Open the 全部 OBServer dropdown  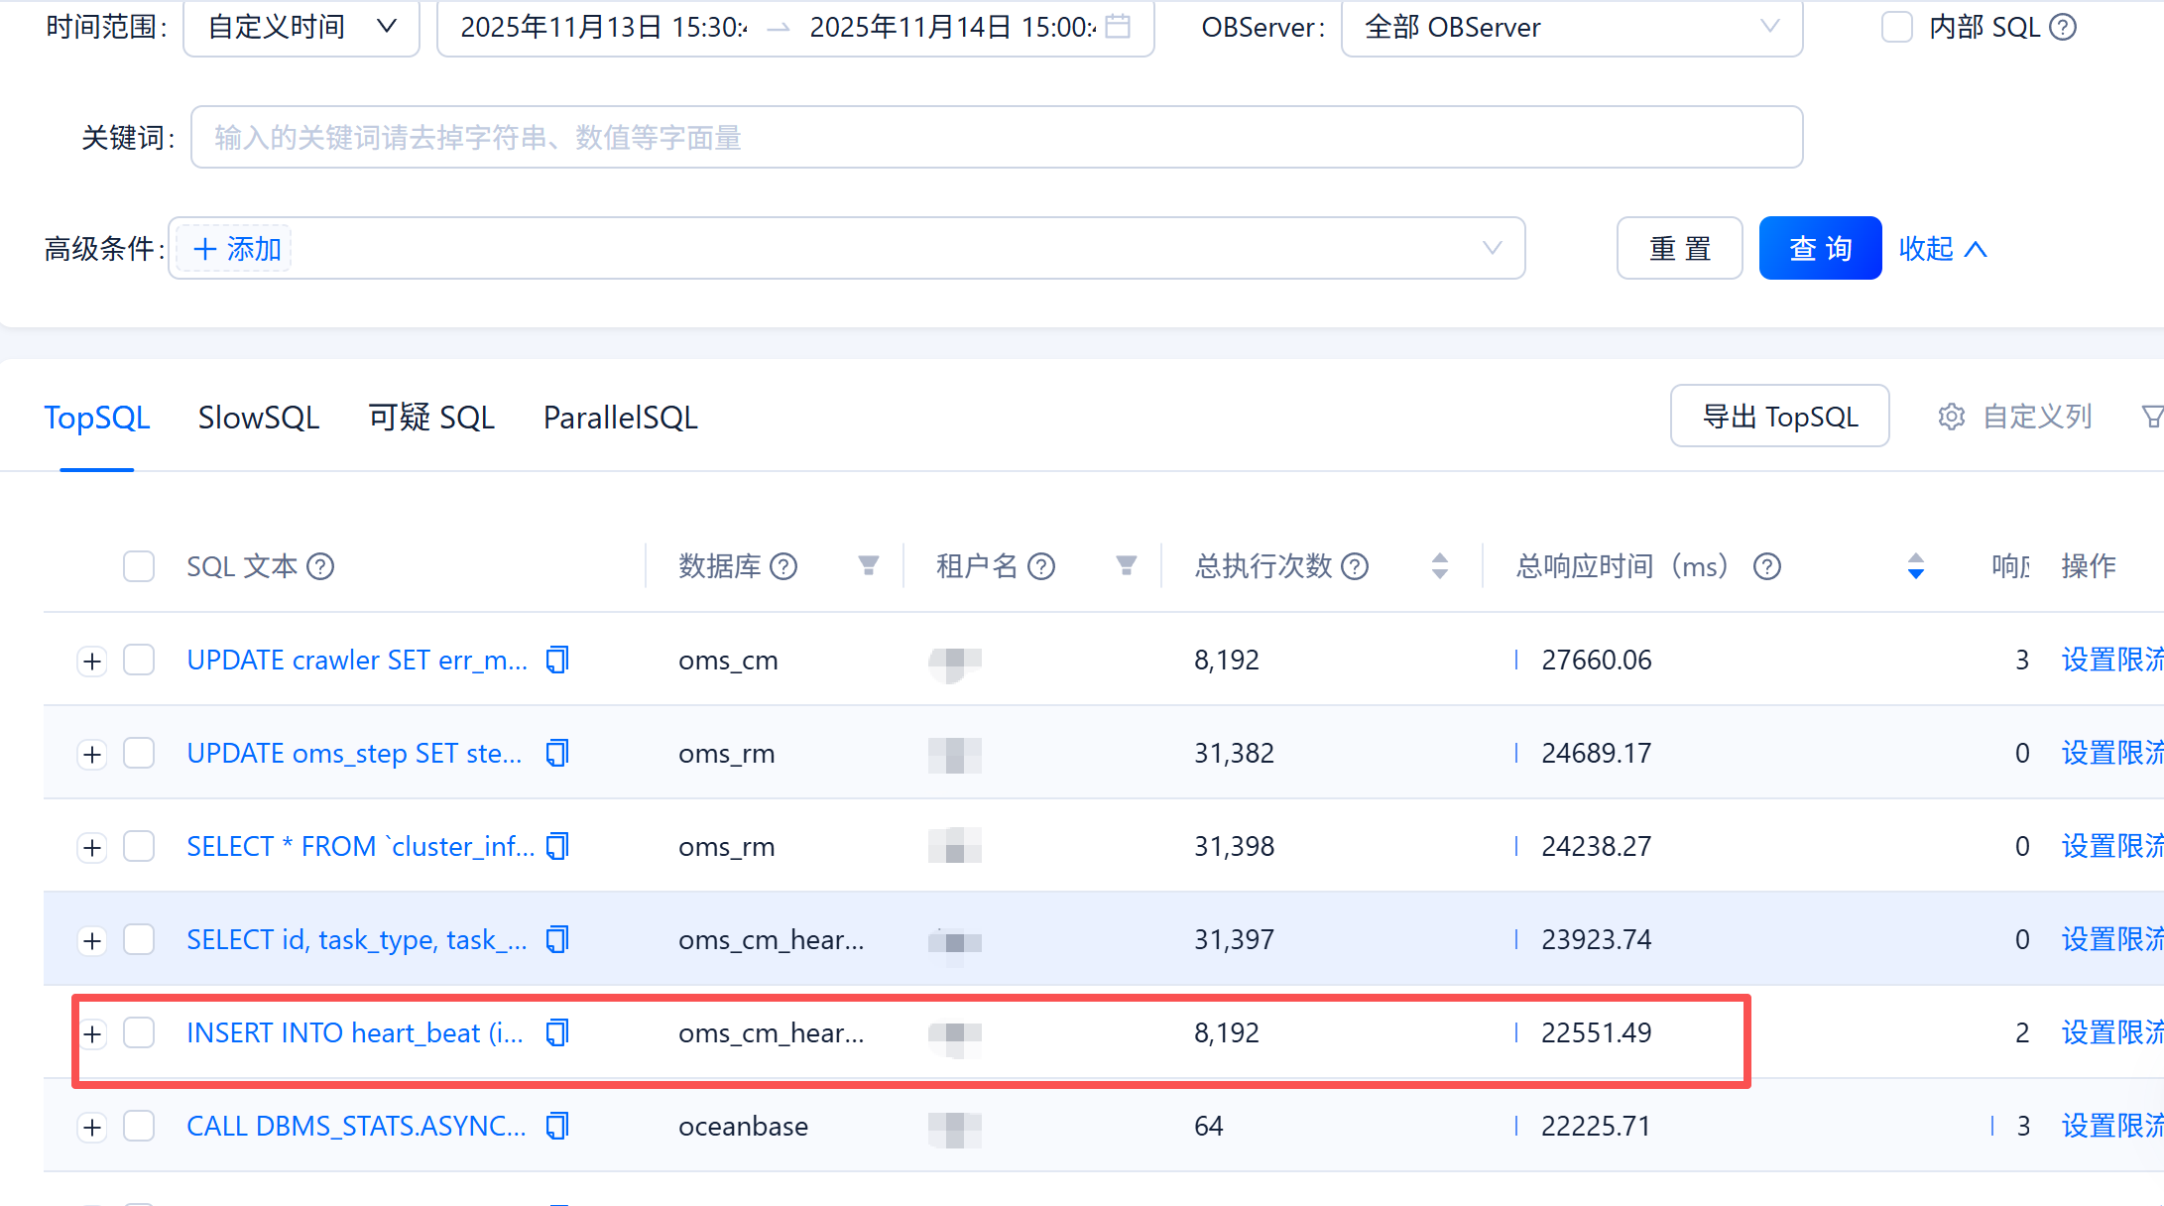pyautogui.click(x=1571, y=27)
